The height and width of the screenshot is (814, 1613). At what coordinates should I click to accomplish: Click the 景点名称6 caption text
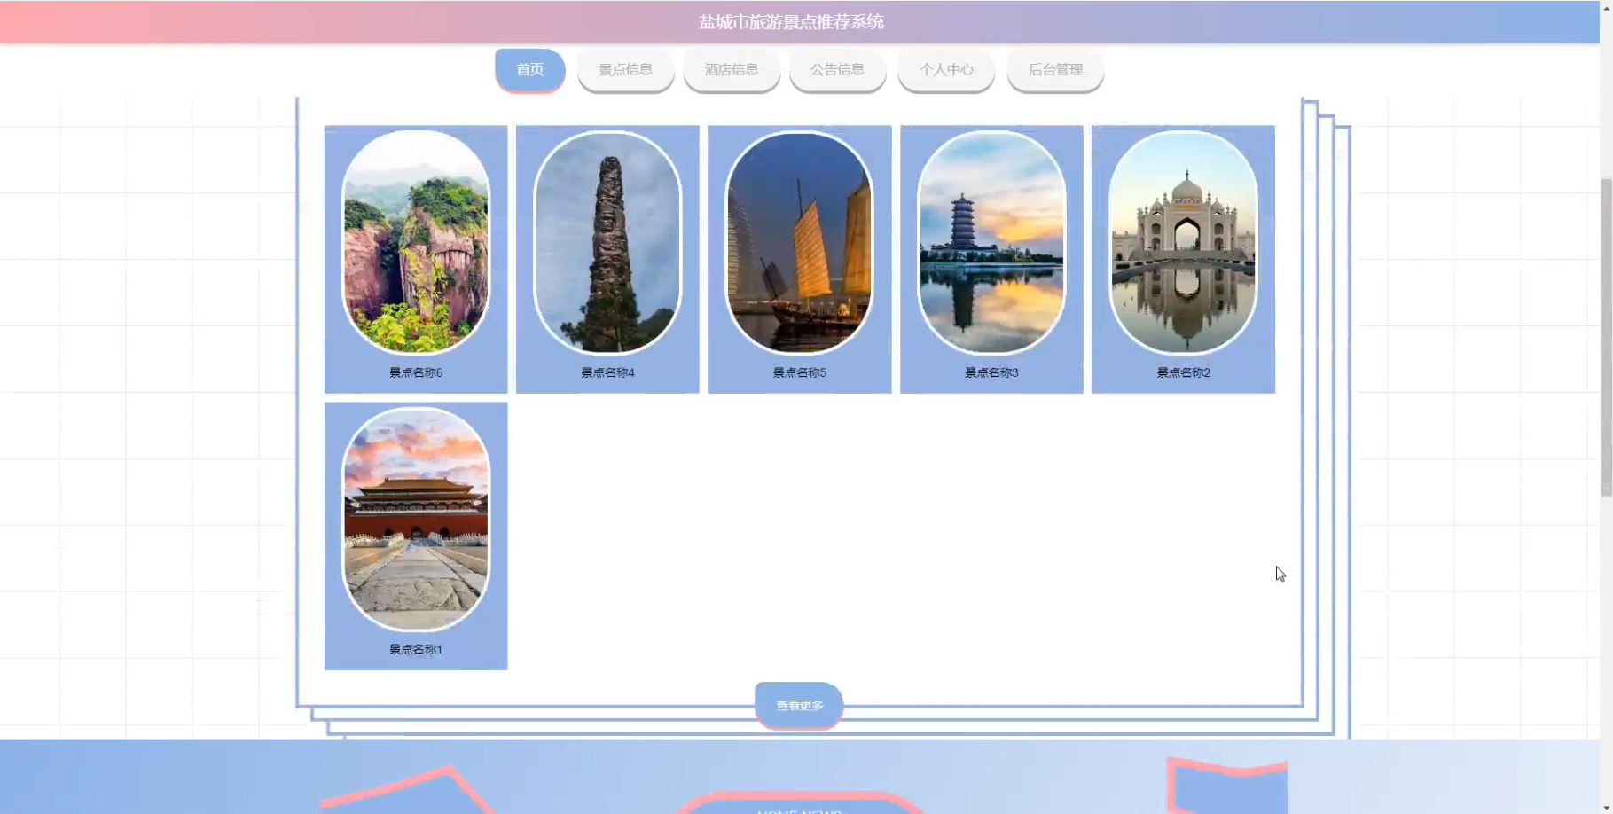pyautogui.click(x=416, y=372)
